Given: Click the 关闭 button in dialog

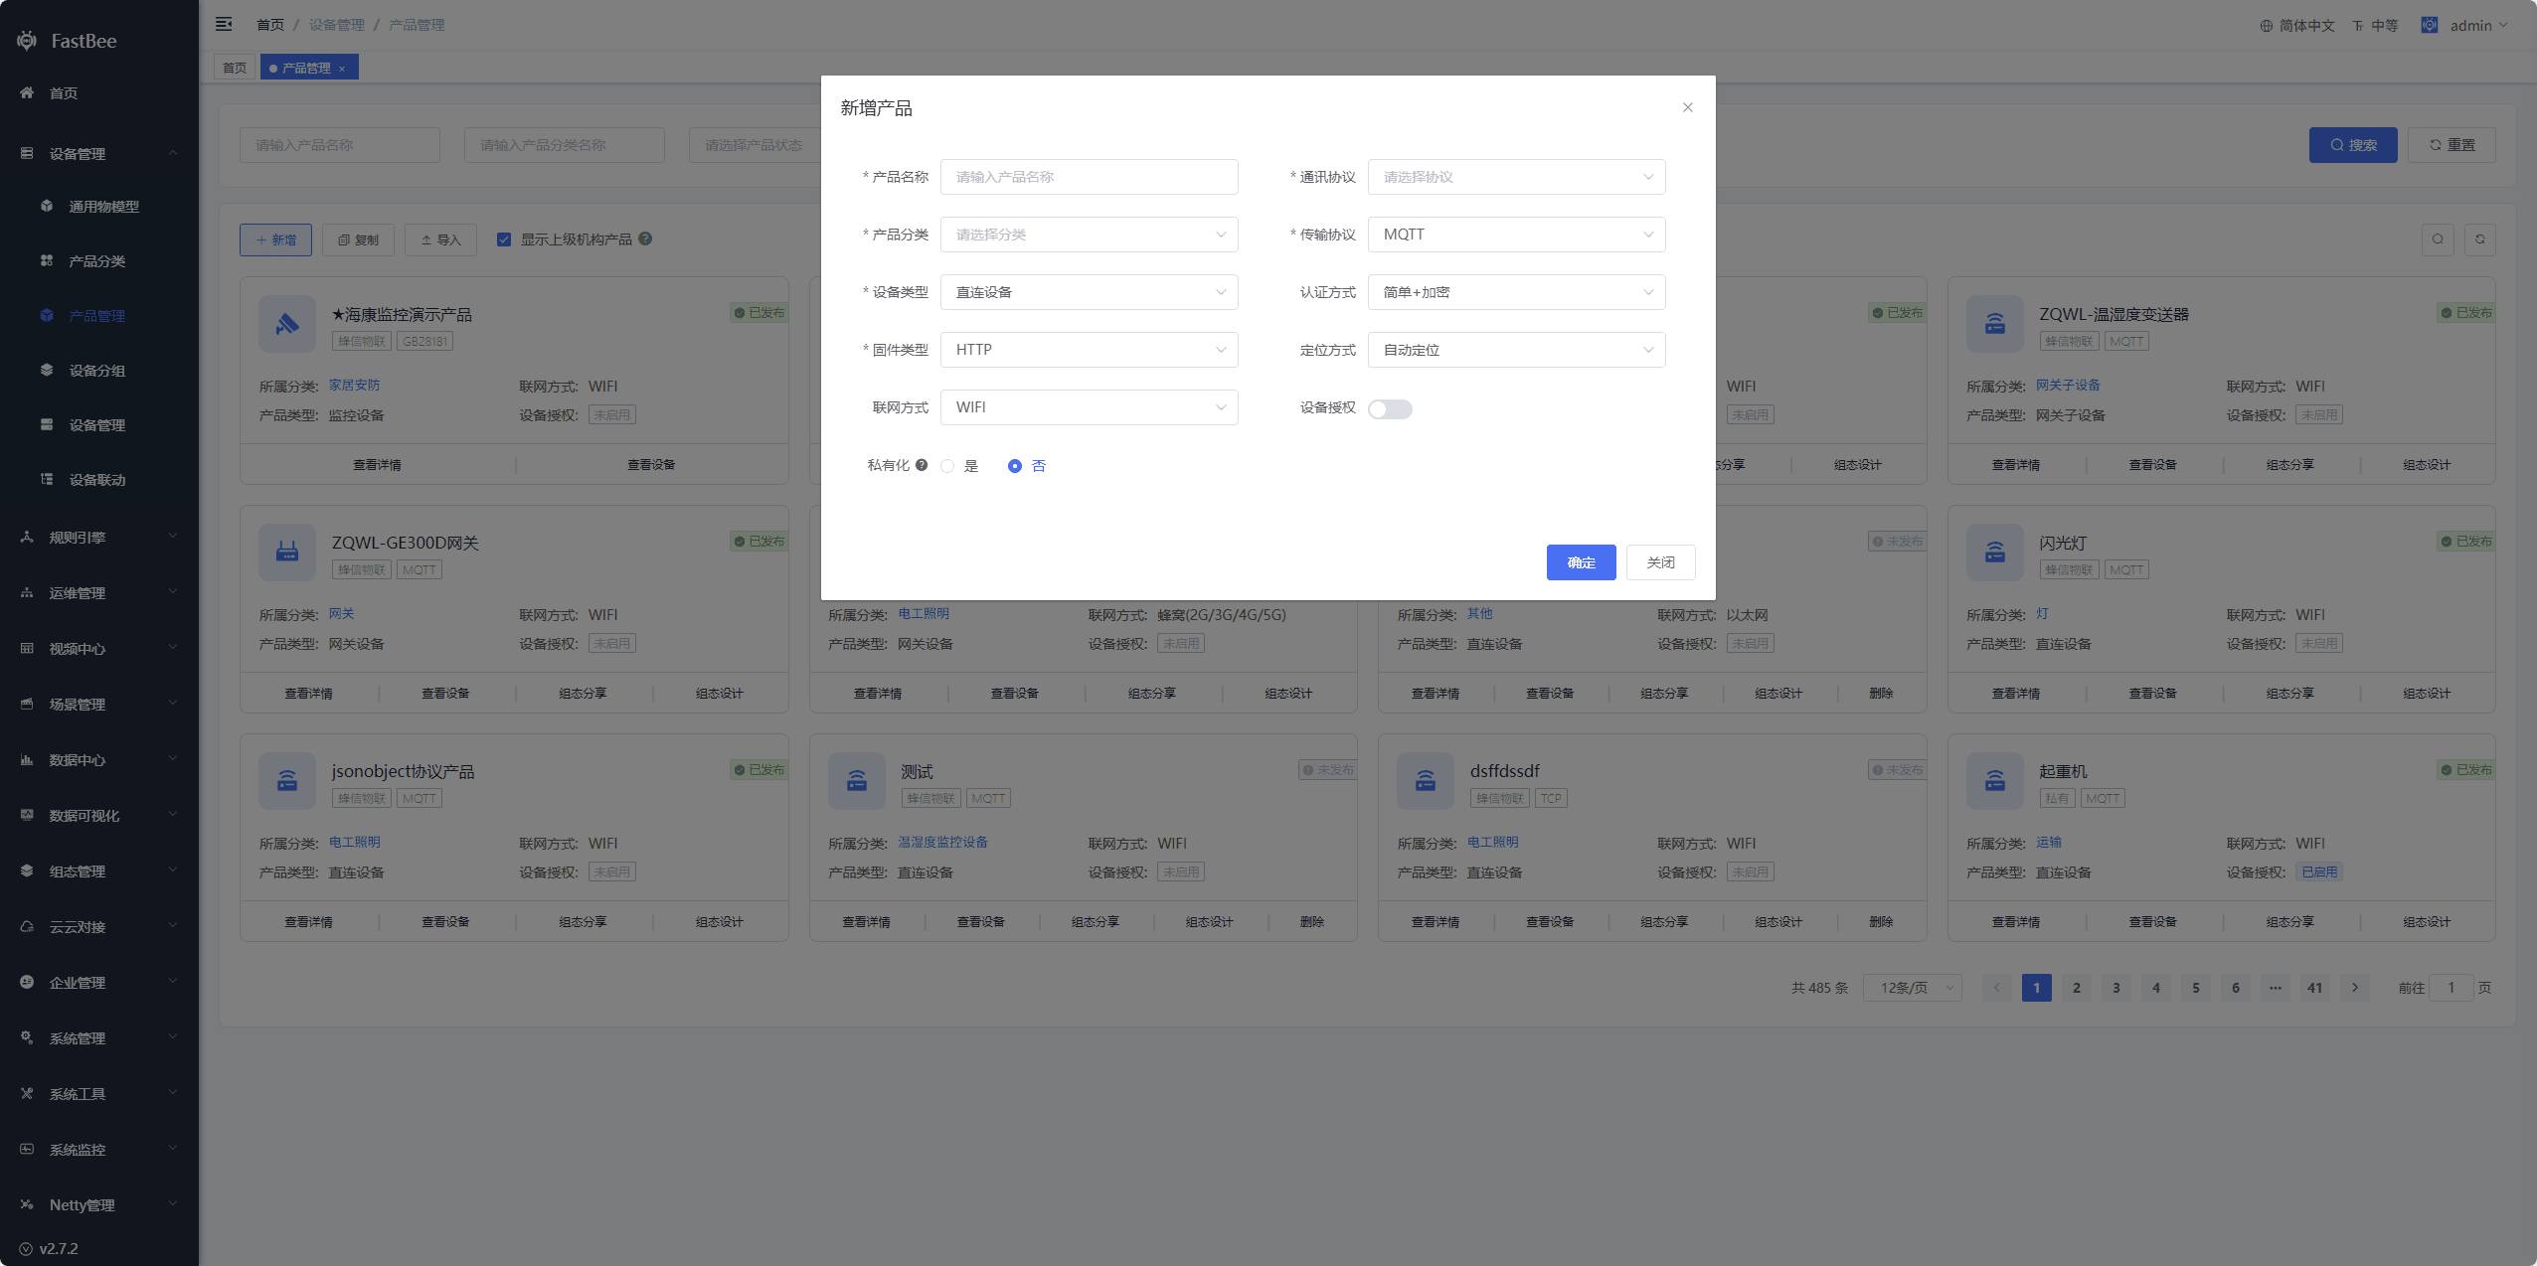Looking at the screenshot, I should coord(1660,562).
